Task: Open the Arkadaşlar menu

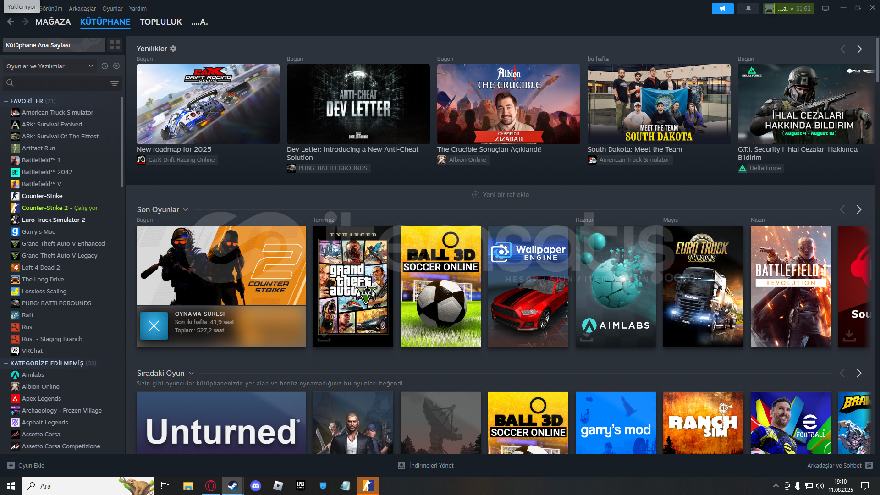Action: pos(82,8)
